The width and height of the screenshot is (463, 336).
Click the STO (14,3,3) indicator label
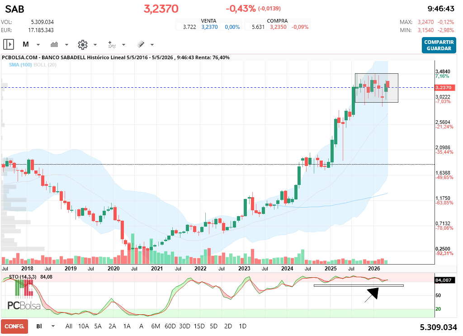point(23,277)
